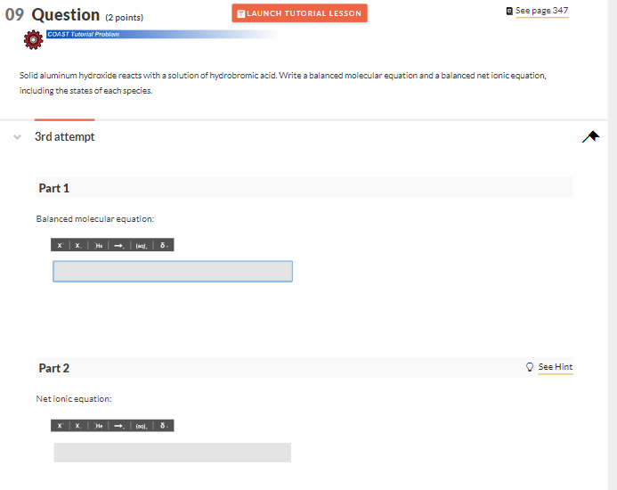Click subscript button in Part 1 toolbar

point(78,245)
